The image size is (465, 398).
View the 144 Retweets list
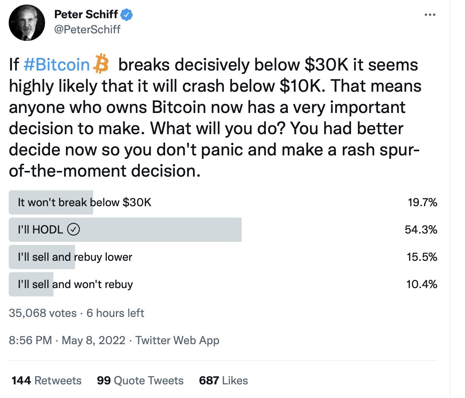click(x=47, y=381)
